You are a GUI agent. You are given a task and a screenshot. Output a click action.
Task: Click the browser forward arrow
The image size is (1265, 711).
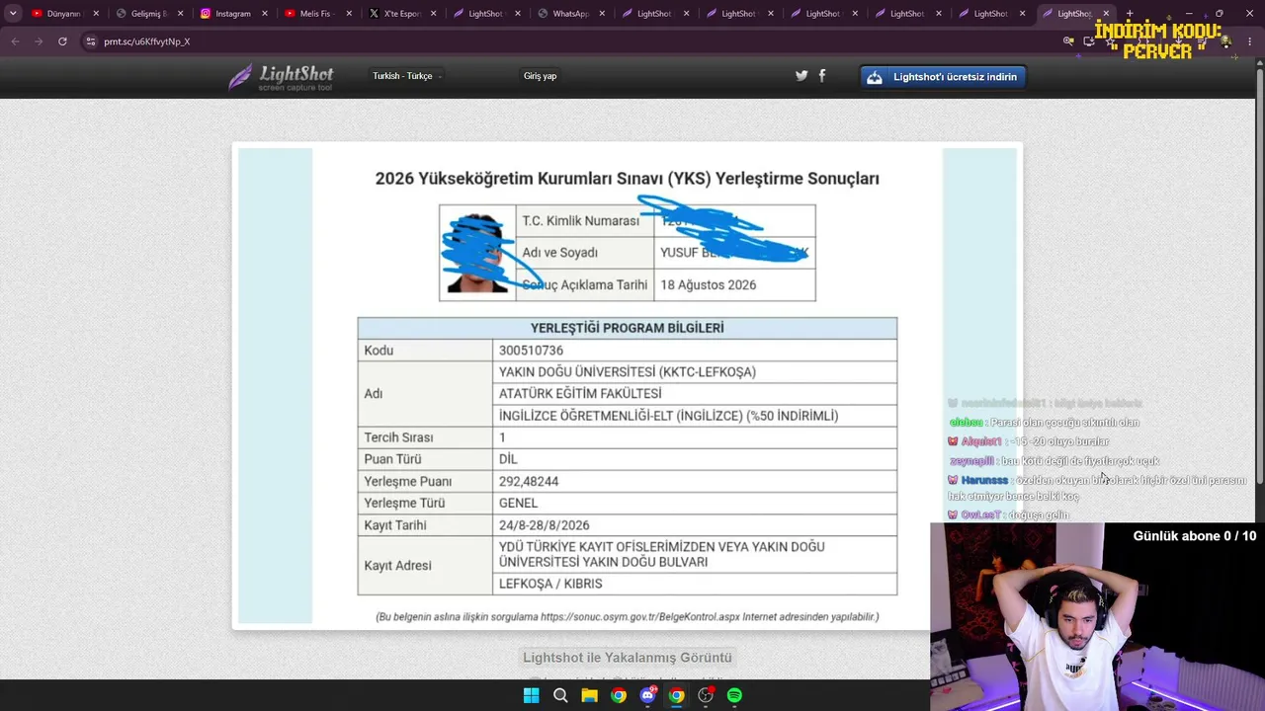click(39, 41)
